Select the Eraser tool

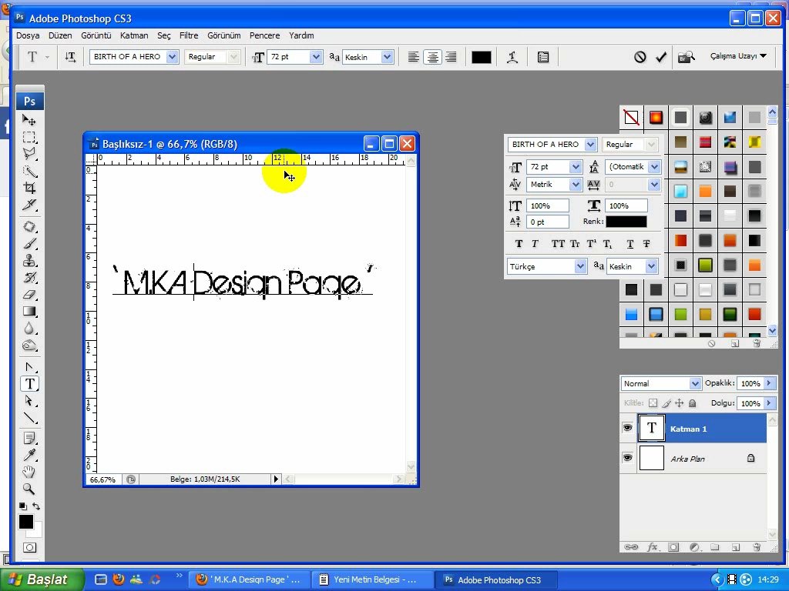[x=29, y=295]
